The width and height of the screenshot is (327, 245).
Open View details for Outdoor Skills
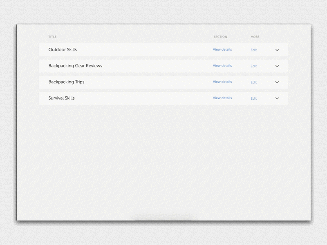(x=222, y=49)
